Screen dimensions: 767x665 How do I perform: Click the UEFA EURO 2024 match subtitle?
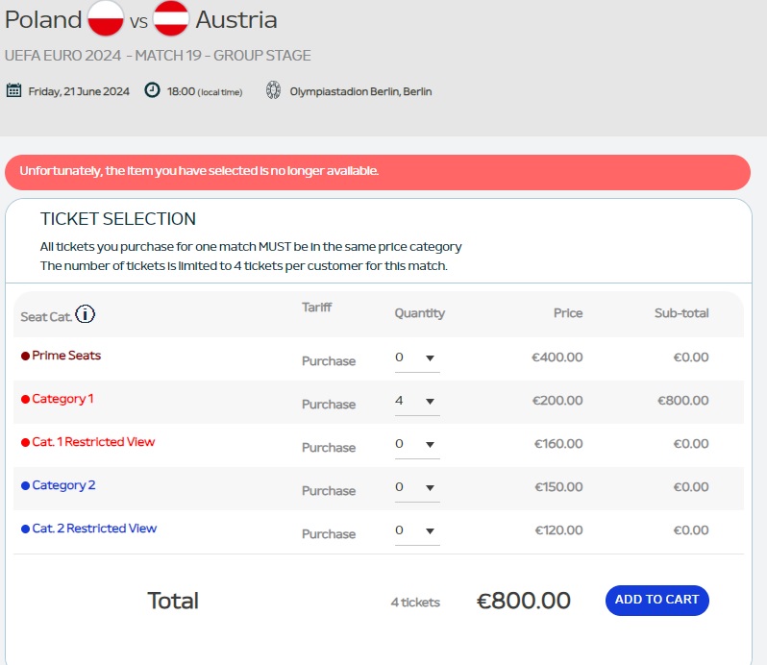click(x=158, y=55)
